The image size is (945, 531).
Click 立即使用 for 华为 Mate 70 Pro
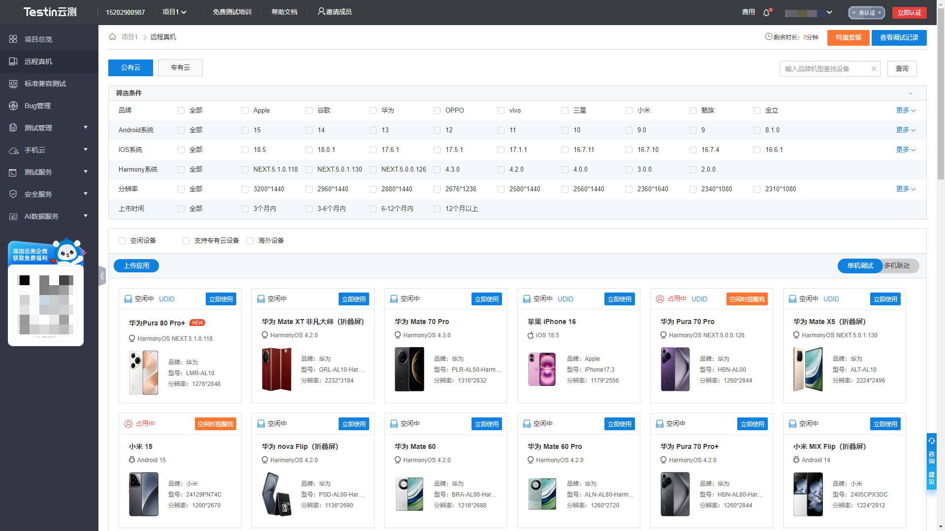pos(486,299)
